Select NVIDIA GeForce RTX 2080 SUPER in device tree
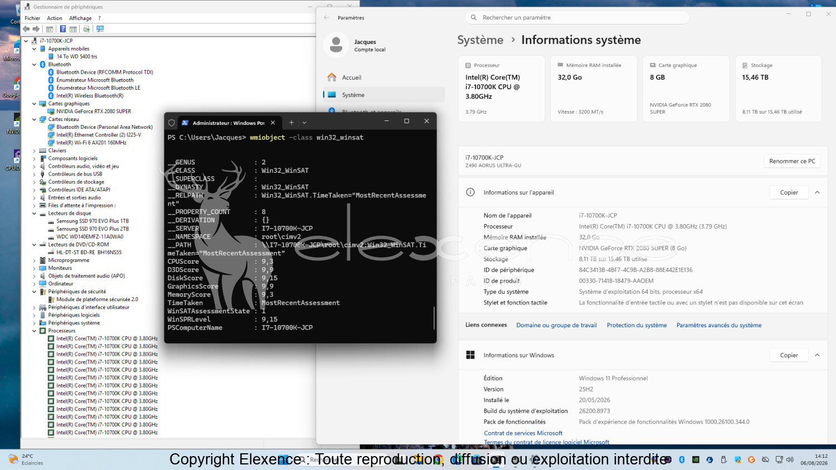 coord(94,112)
